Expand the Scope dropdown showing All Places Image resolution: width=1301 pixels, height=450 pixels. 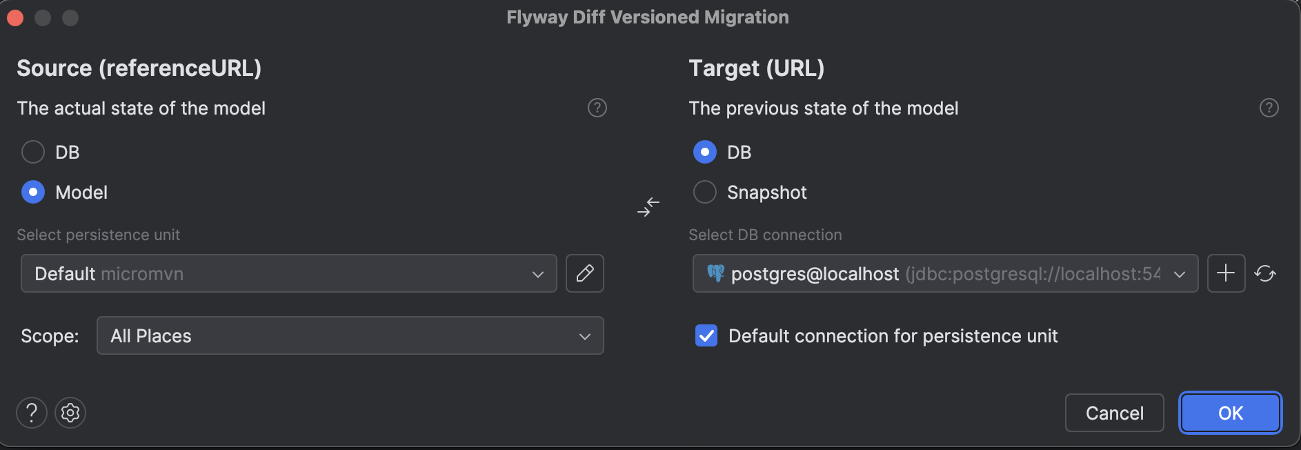tap(585, 336)
